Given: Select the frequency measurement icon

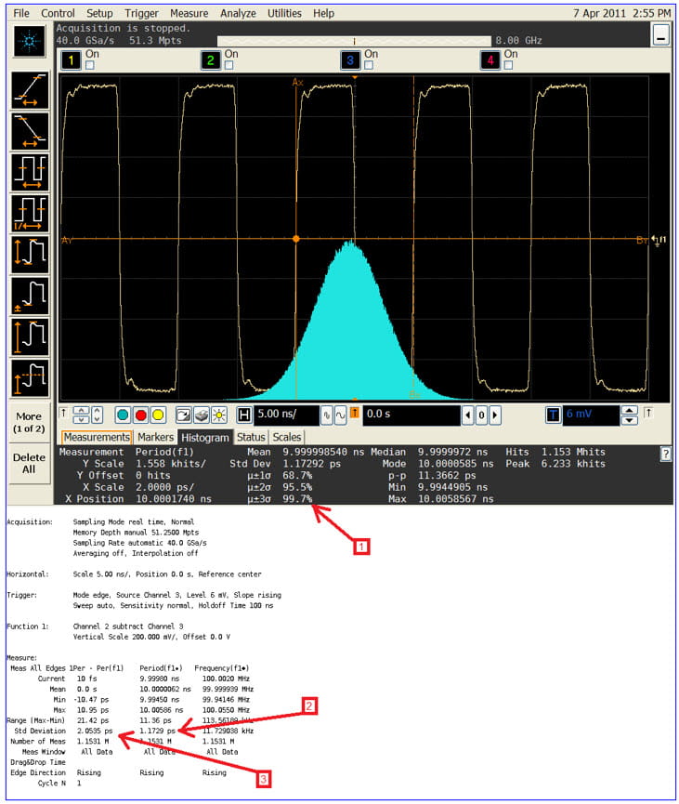Looking at the screenshot, I should pos(30,213).
